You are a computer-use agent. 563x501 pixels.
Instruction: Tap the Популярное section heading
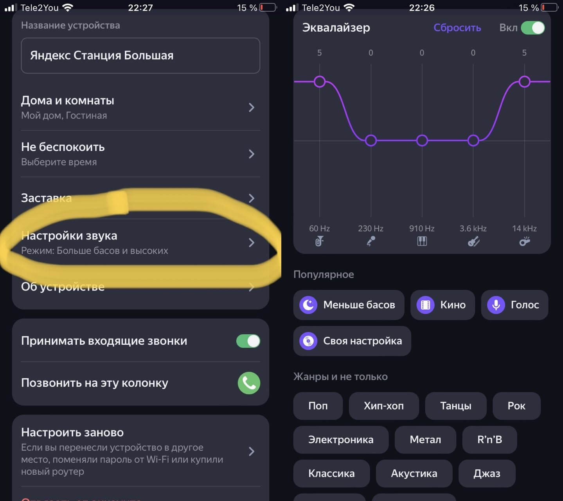pos(324,274)
